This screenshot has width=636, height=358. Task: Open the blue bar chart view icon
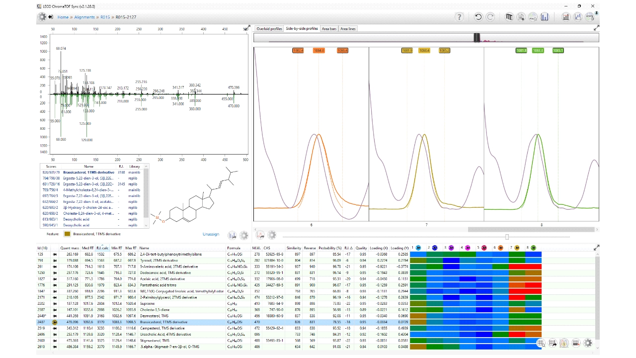point(545,17)
